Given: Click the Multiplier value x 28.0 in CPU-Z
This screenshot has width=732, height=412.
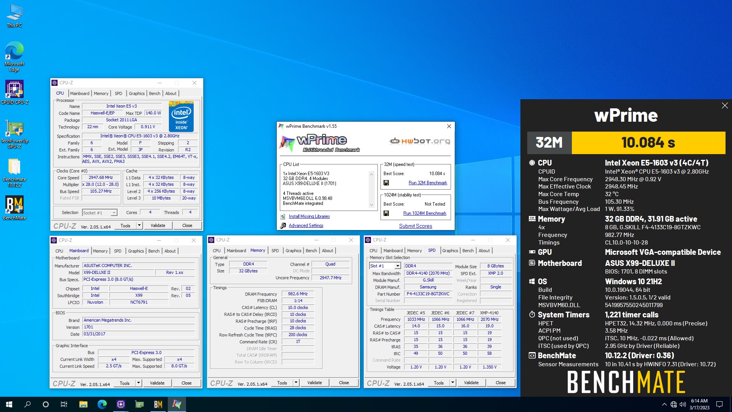Looking at the screenshot, I should pyautogui.click(x=101, y=184).
